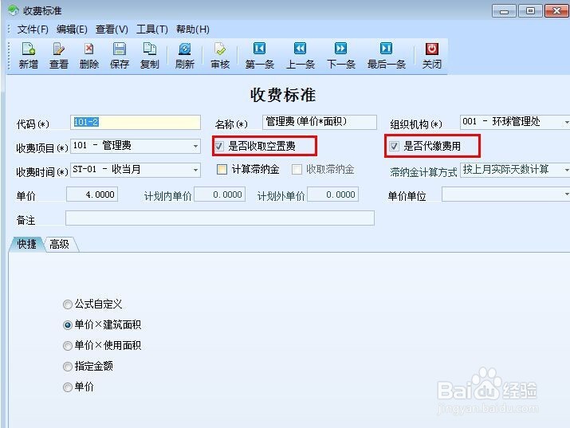Open the 工具(T) menu
The width and height of the screenshot is (570, 428).
point(152,29)
